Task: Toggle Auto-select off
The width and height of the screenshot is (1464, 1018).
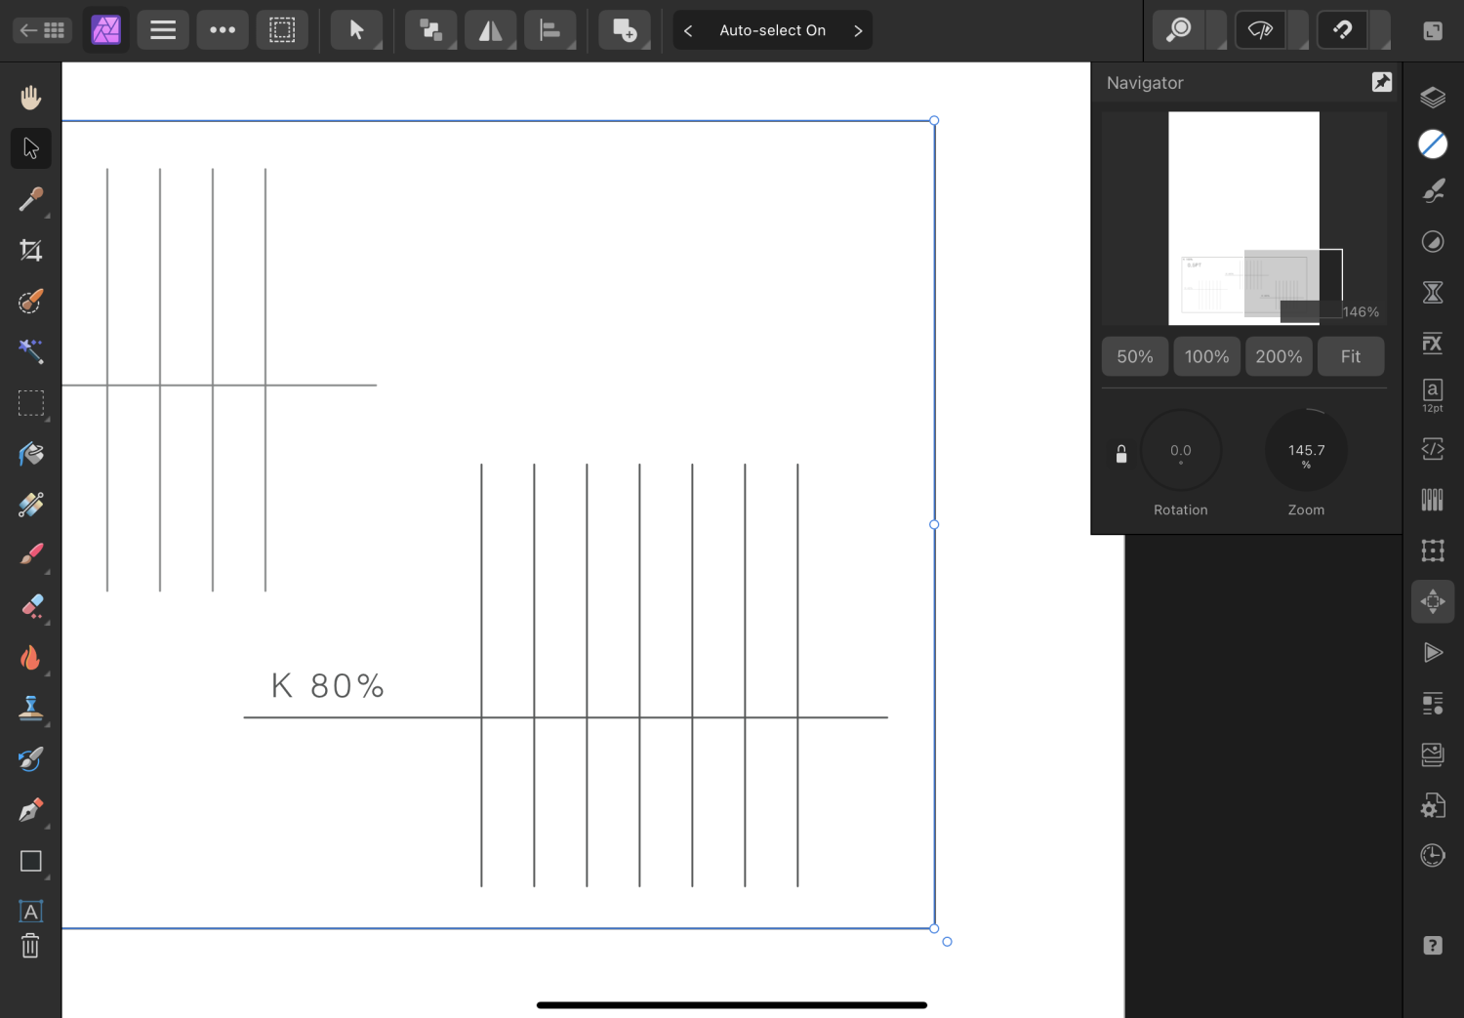Action: pyautogui.click(x=772, y=30)
